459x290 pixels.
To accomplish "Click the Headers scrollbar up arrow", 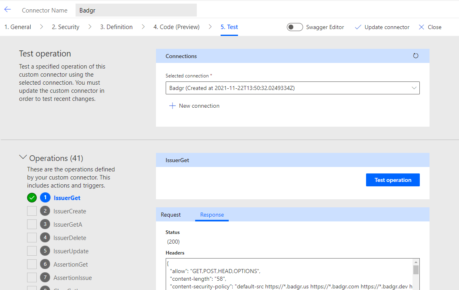I will coord(416,262).
